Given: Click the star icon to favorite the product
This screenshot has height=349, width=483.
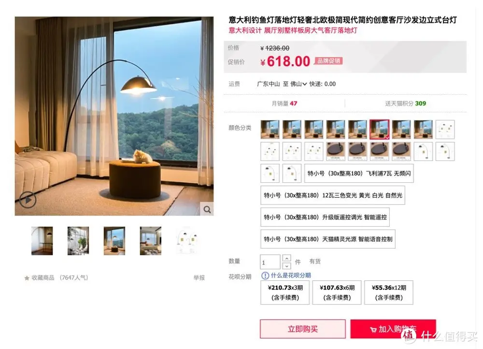Looking at the screenshot, I should click(x=27, y=278).
